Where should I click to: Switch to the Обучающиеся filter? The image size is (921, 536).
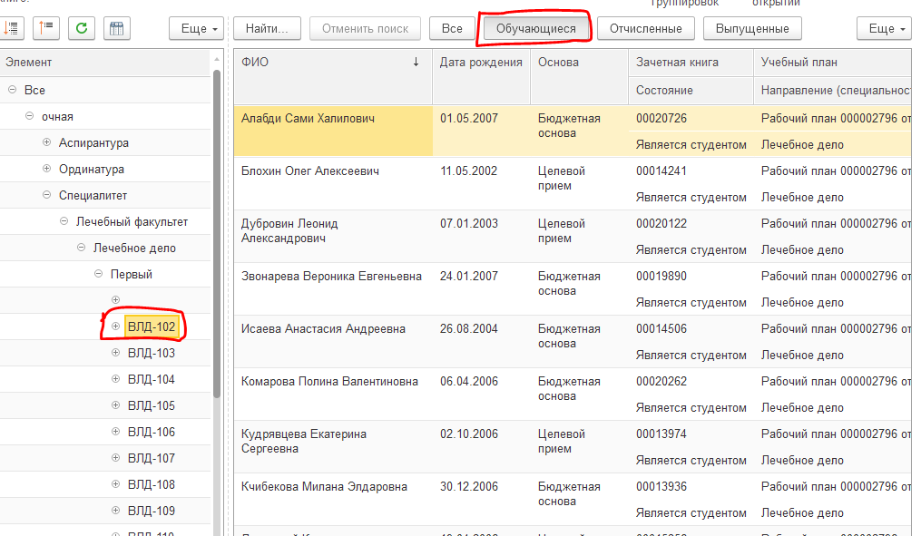tap(535, 29)
